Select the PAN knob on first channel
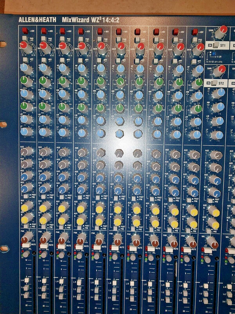 [x=27, y=237]
